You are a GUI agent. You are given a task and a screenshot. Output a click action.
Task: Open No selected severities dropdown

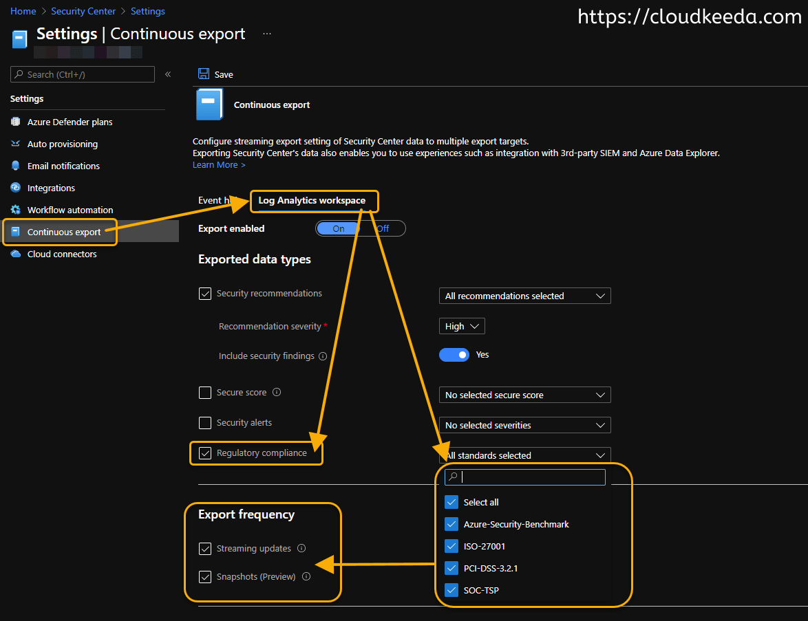point(524,425)
